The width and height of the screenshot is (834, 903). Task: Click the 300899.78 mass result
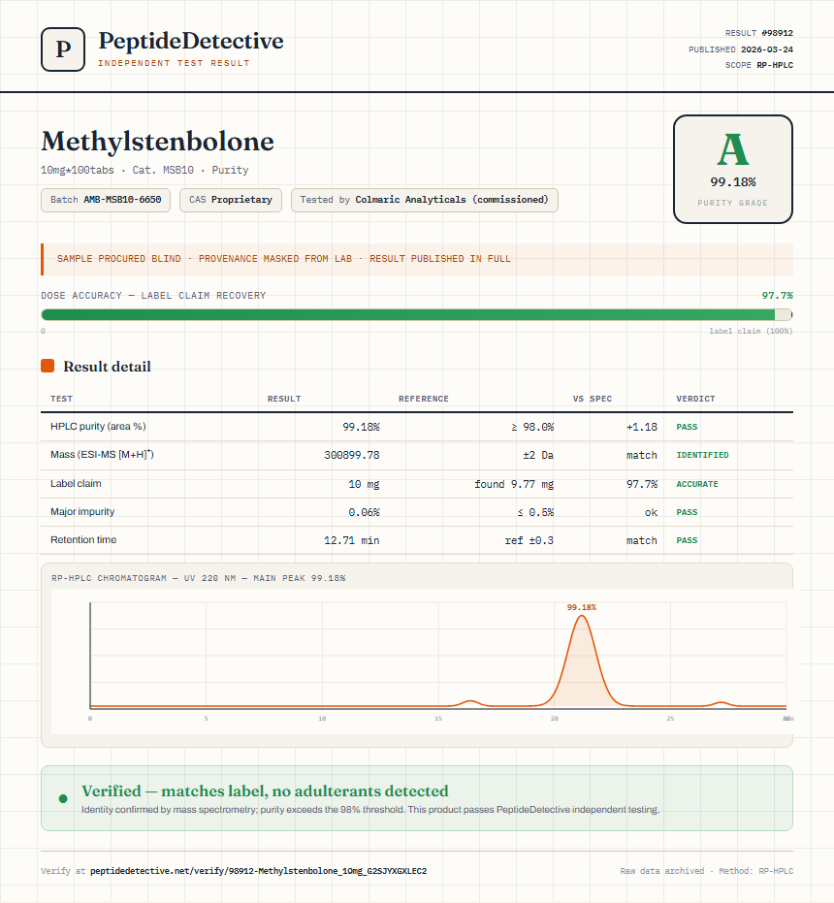[x=351, y=455]
